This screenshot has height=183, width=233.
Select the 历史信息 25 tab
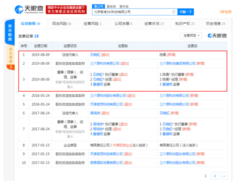[216, 24]
